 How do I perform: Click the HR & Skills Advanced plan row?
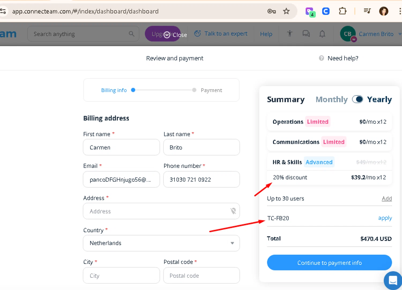coord(329,162)
